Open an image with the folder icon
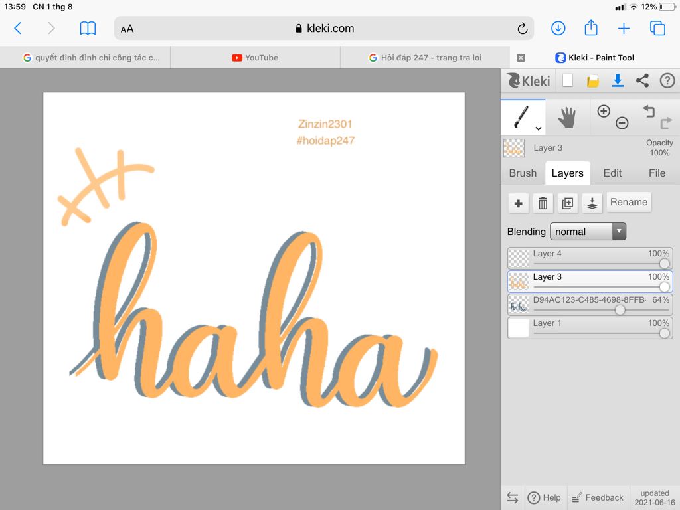Viewport: 680px width, 510px height. [x=592, y=81]
